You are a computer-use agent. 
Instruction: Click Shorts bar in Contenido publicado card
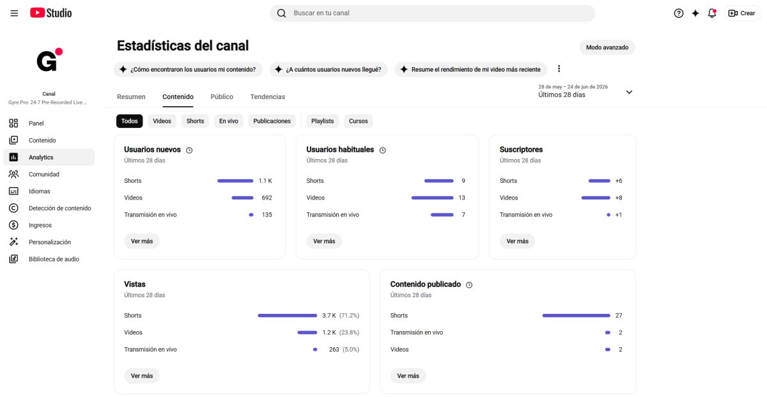[x=576, y=316]
